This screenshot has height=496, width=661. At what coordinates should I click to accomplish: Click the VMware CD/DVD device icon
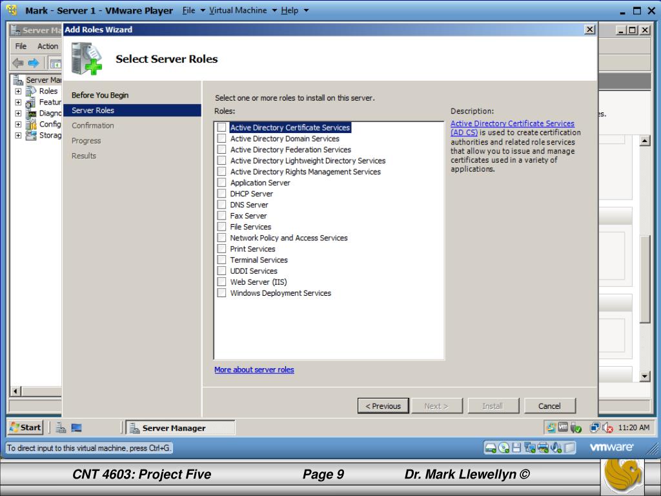coord(503,448)
